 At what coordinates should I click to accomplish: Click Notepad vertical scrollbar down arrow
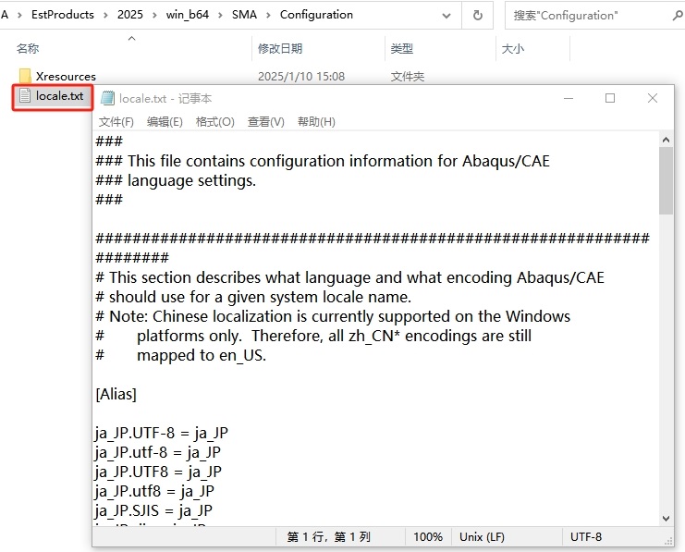[x=666, y=519]
